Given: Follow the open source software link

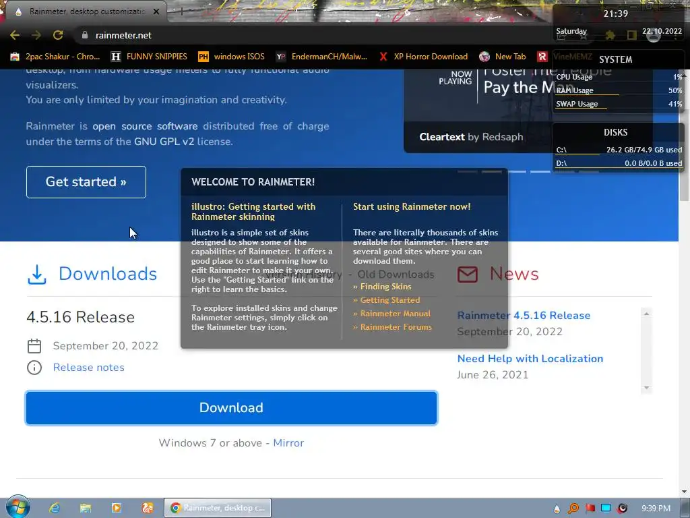Looking at the screenshot, I should pos(145,126).
